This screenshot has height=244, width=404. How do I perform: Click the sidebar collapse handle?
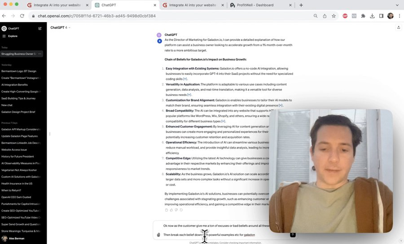[x=50, y=134]
